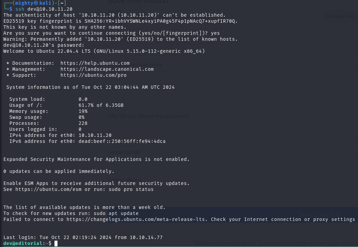Open the help.ubuntu.com documentation link
The image size is (358, 247).
tap(95, 63)
